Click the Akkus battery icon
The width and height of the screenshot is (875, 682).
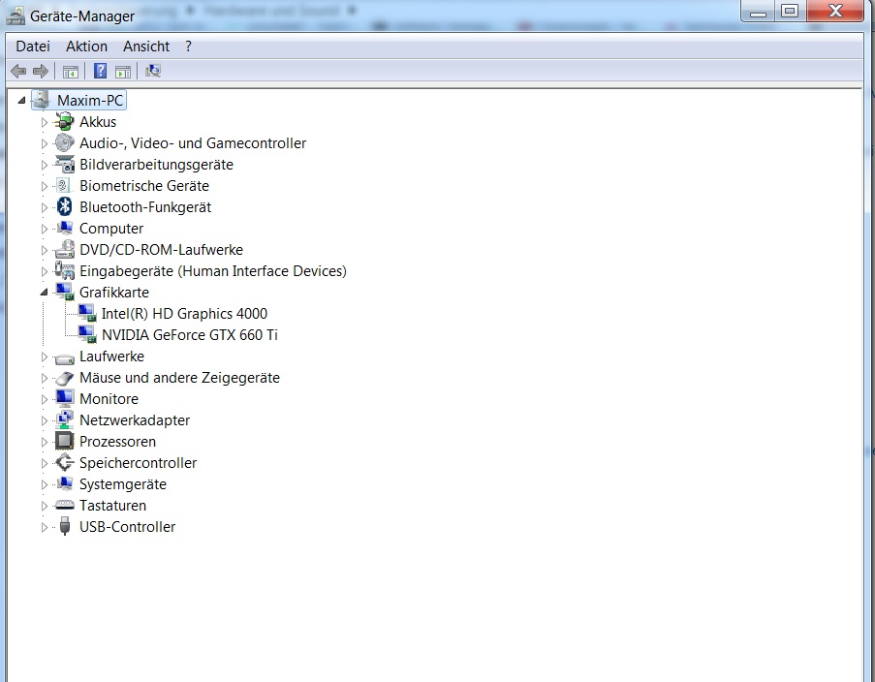(x=65, y=122)
